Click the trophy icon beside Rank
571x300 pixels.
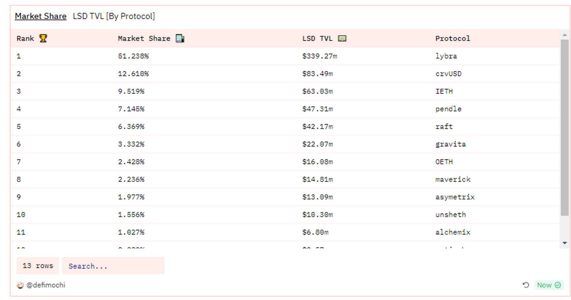[x=43, y=38]
